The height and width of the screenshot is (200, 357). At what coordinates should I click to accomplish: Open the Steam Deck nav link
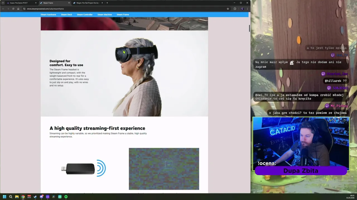point(66,14)
